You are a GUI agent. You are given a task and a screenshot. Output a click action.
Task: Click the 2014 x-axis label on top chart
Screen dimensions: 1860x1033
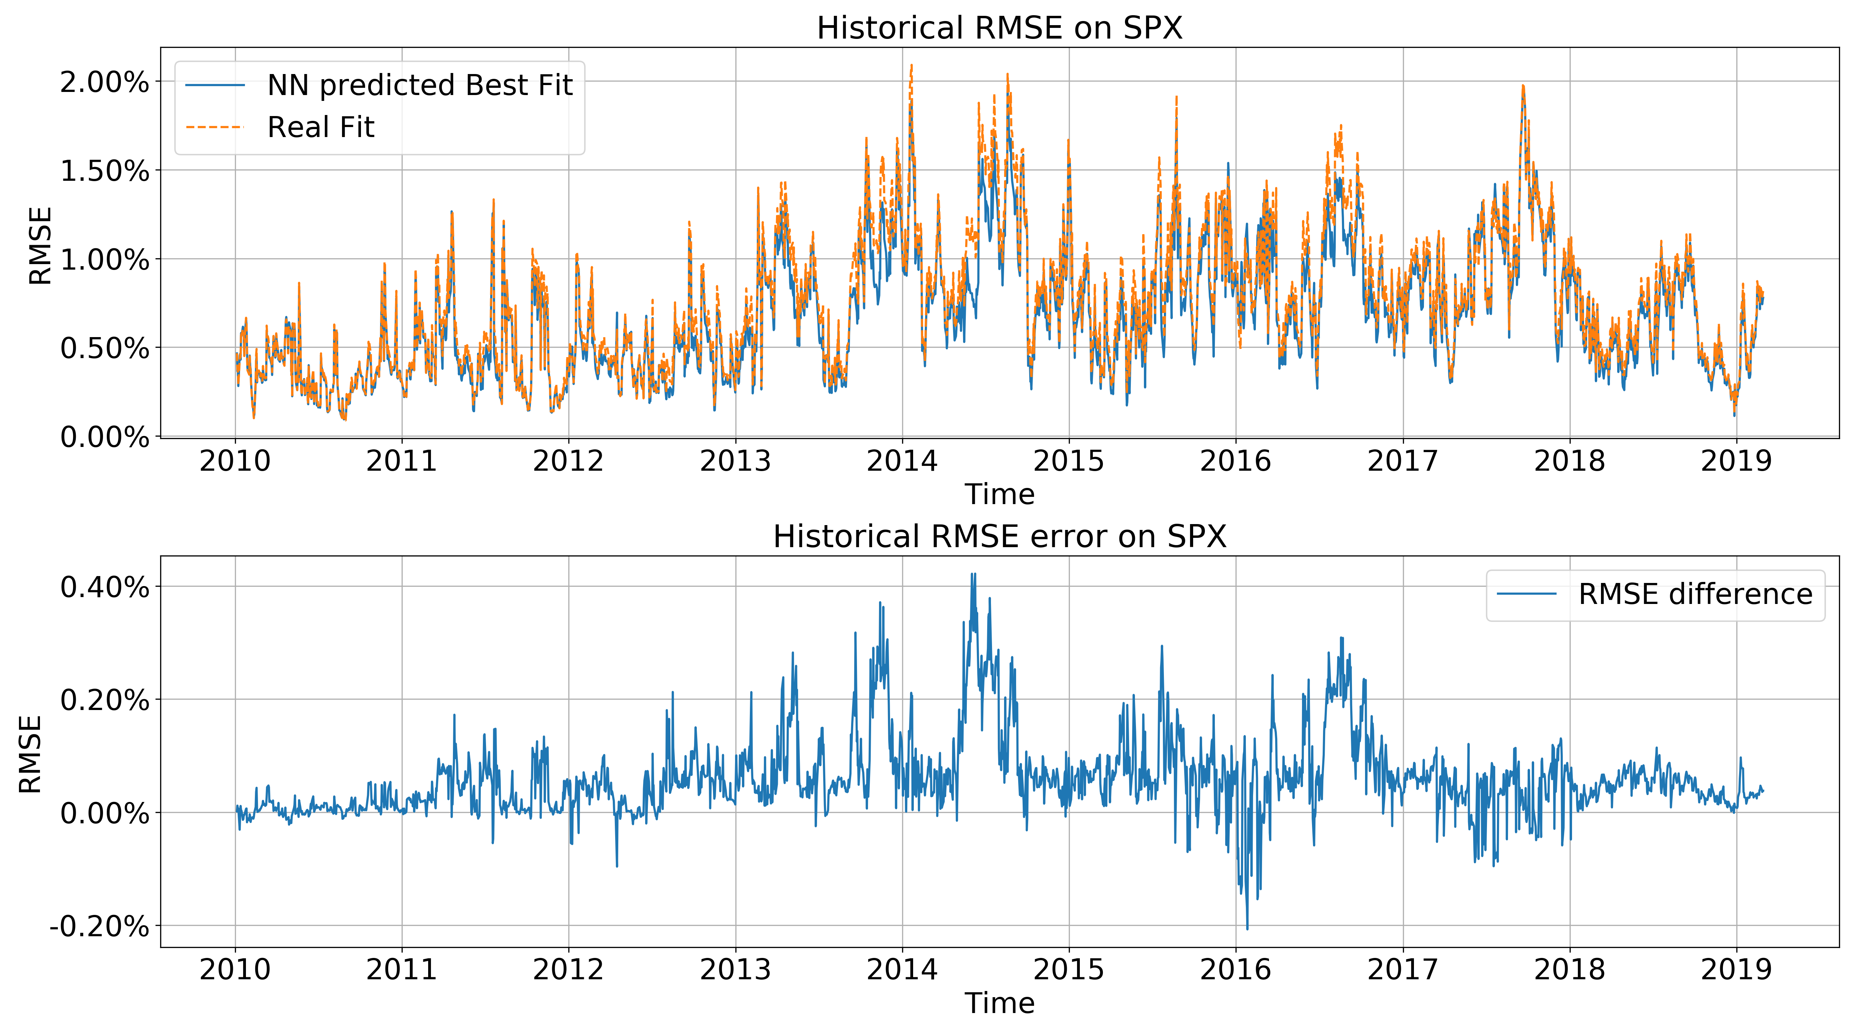pos(902,461)
